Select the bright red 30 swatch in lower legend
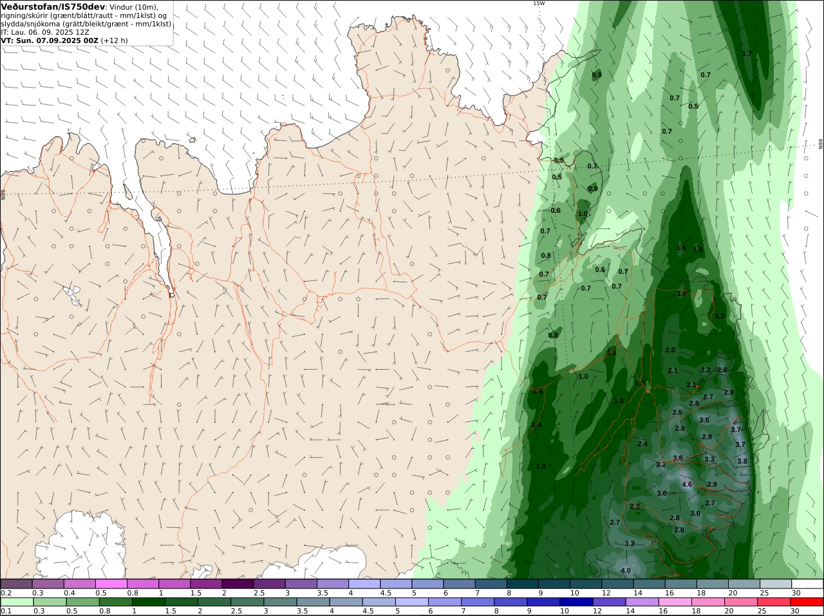824x616 pixels. coord(806,602)
